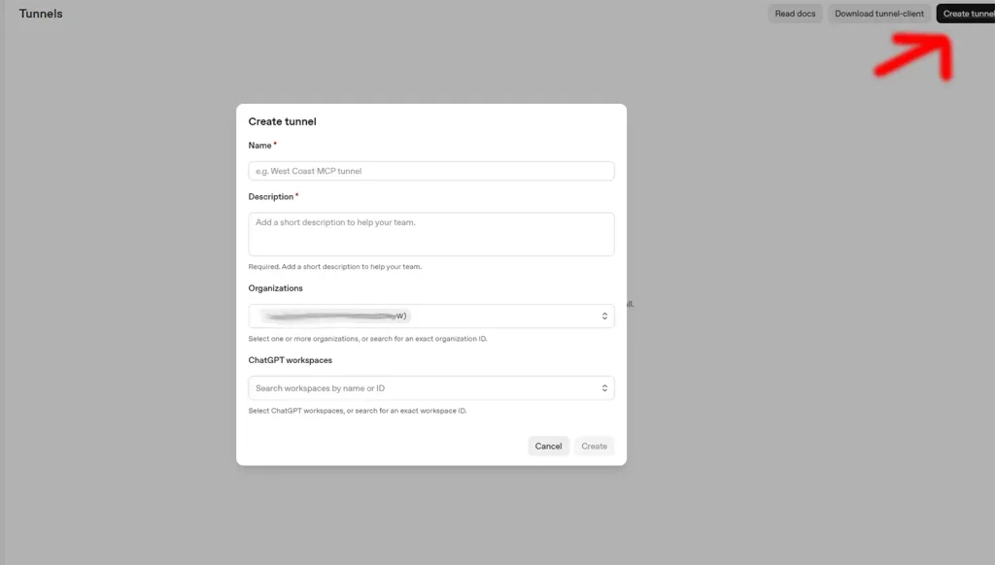Image resolution: width=995 pixels, height=565 pixels.
Task: Click helper text about selecting ChatGPT workspaces
Action: (358, 411)
